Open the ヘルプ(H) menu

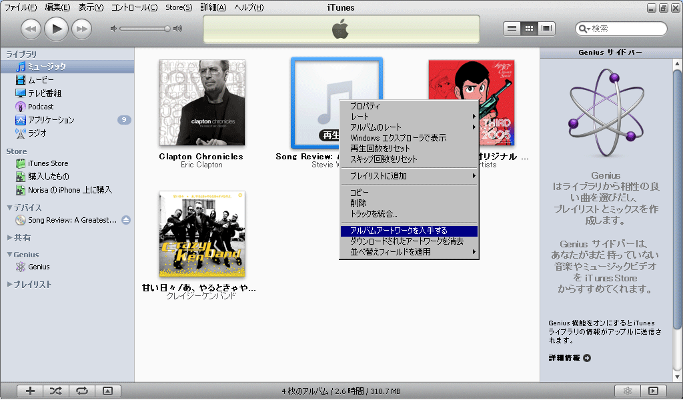pyautogui.click(x=249, y=7)
